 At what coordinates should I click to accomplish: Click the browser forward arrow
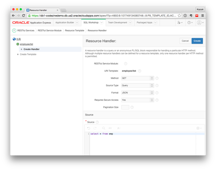pos(18,15)
